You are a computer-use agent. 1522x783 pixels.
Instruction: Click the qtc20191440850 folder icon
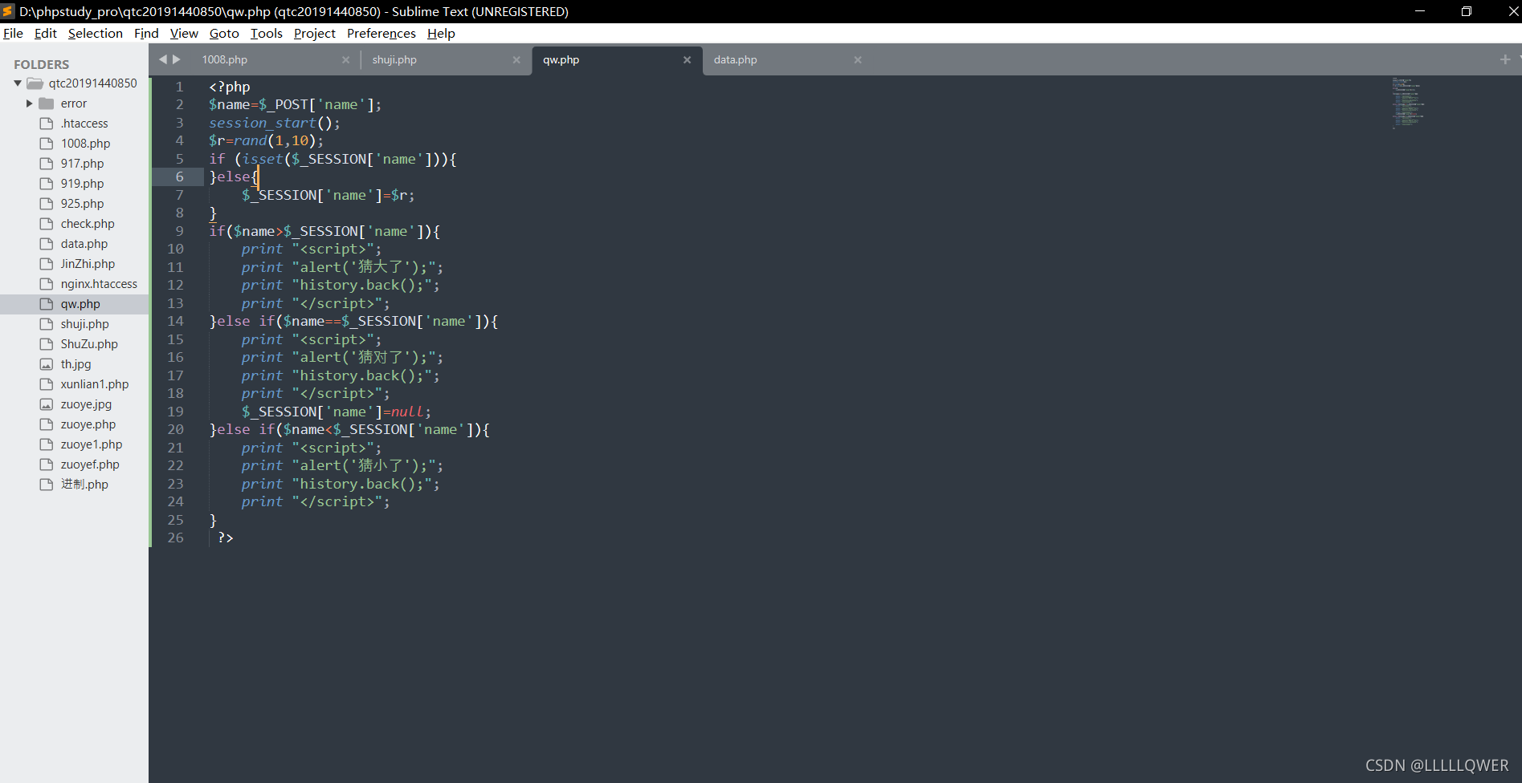(x=35, y=83)
